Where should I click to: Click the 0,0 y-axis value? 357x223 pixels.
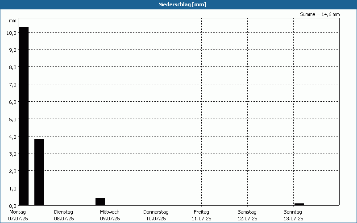coord(13,206)
